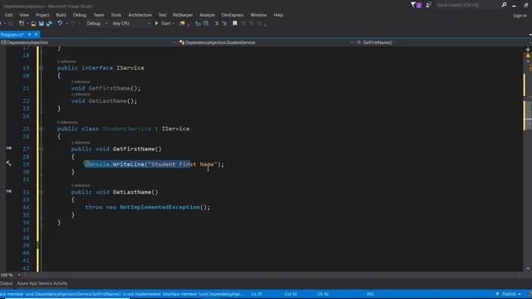This screenshot has width=532, height=299.
Task: Open the GetFirstName() member dropdown
Action: (x=442, y=42)
